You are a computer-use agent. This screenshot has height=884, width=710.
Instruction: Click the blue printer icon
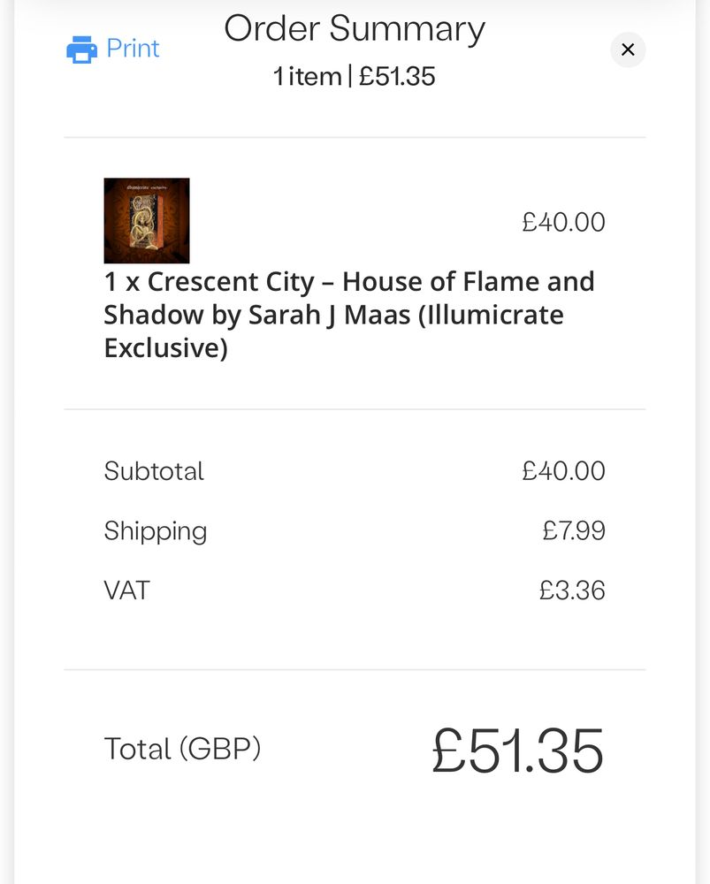(x=81, y=50)
